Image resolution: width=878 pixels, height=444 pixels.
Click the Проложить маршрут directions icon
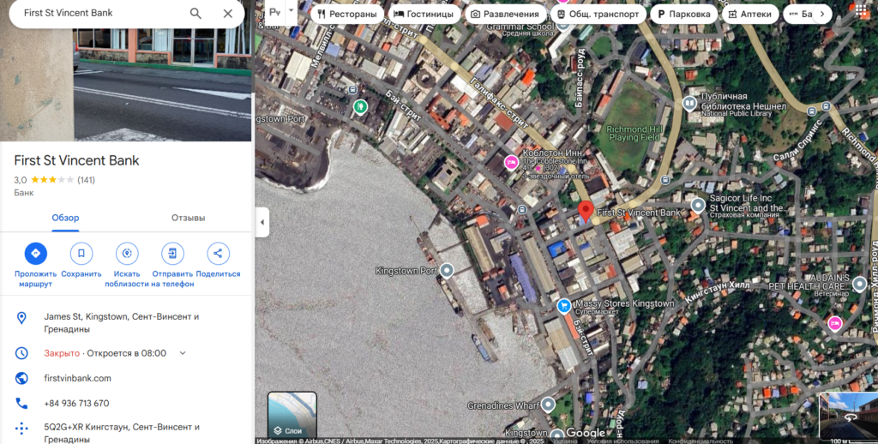pyautogui.click(x=35, y=254)
